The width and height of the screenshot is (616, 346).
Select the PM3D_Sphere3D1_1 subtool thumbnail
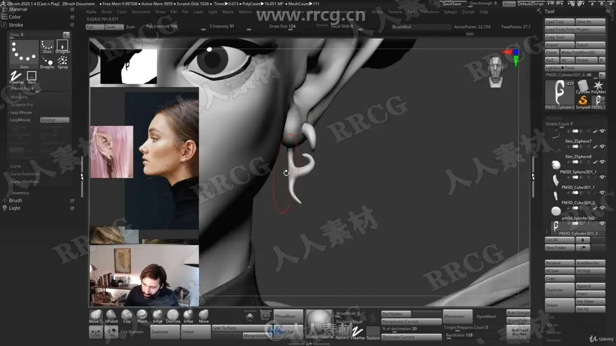(x=556, y=165)
